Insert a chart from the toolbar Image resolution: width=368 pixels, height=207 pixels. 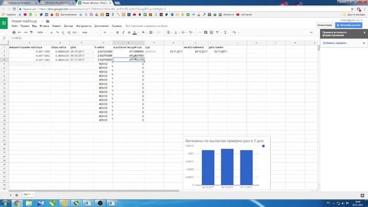click(212, 32)
